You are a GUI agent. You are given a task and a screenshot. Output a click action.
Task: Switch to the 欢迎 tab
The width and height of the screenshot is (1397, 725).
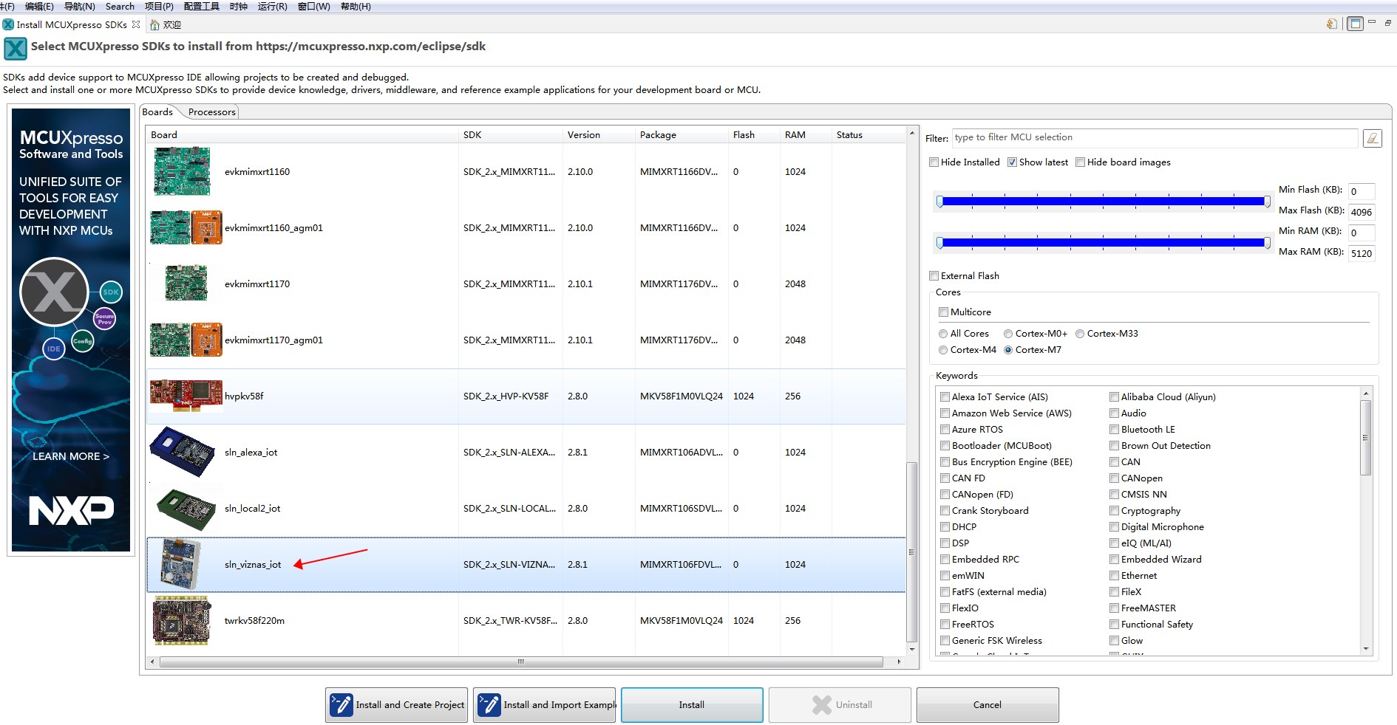[x=166, y=24]
